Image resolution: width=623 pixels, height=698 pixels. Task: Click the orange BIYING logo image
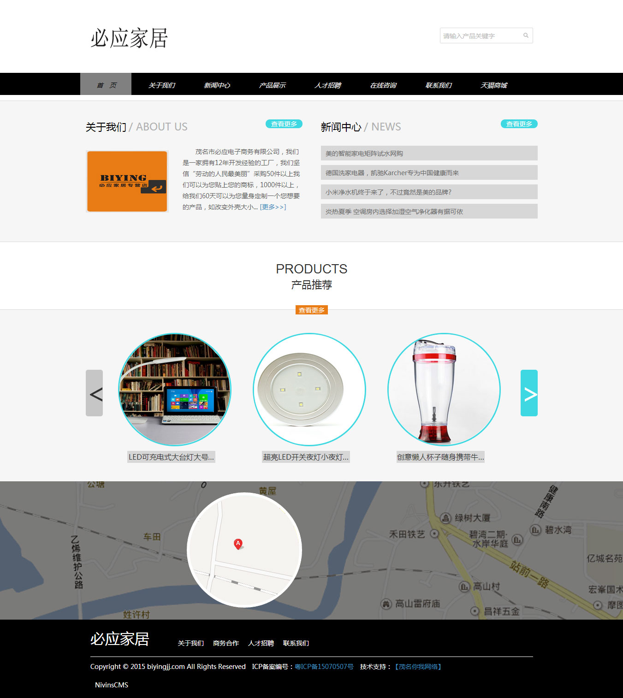click(127, 182)
